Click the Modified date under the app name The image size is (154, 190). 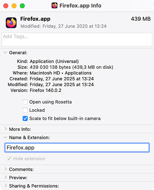[x=64, y=26]
